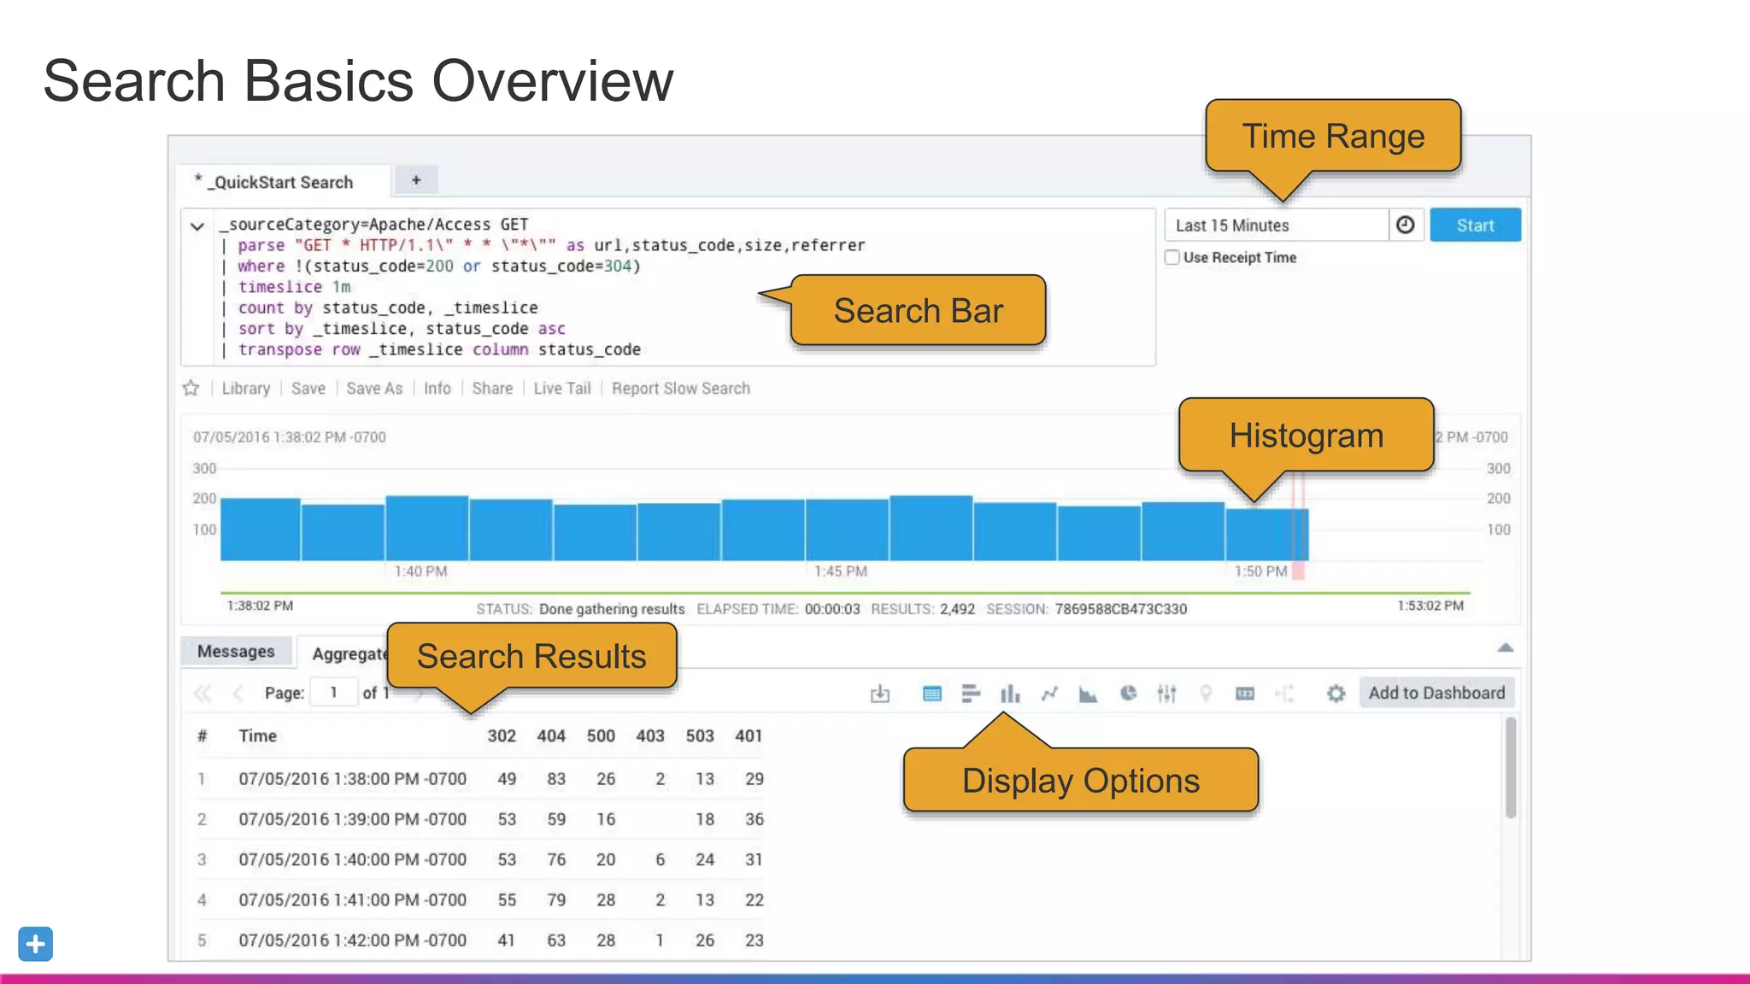1750x984 pixels.
Task: Click row 07/05/2016 1:40:00 PM -0700
Action: [x=479, y=859]
